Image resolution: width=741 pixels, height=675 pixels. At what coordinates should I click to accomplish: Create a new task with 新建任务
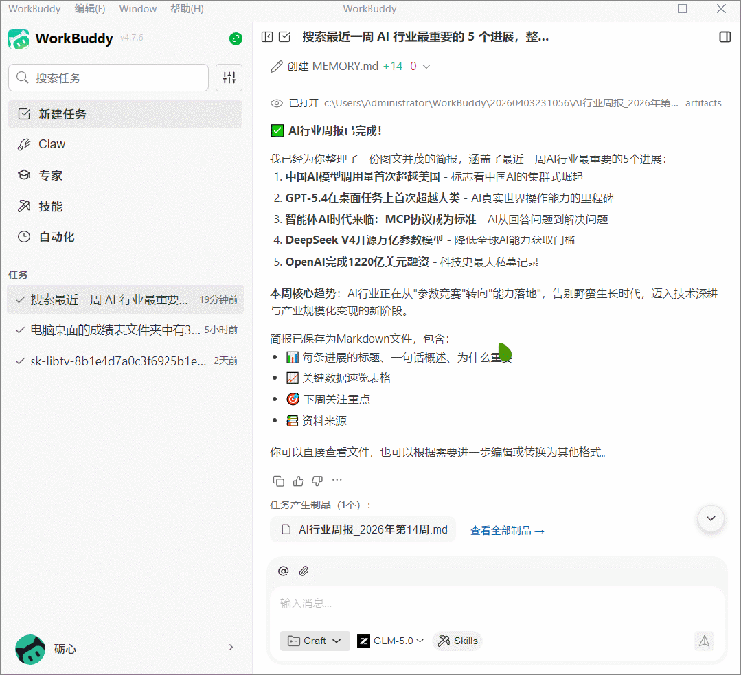(x=125, y=115)
